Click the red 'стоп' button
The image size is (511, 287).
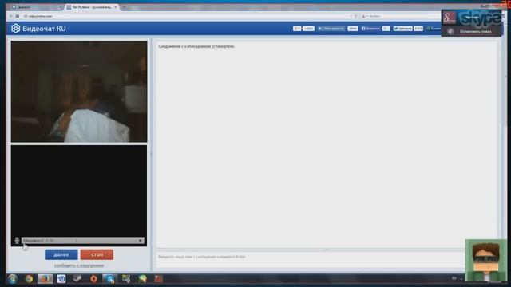pos(97,254)
